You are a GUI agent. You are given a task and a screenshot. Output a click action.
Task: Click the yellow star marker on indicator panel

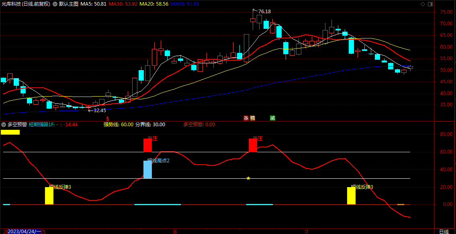tap(248, 178)
